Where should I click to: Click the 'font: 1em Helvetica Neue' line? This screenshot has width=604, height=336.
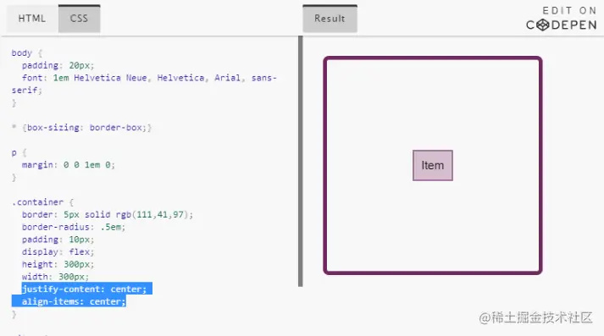149,78
